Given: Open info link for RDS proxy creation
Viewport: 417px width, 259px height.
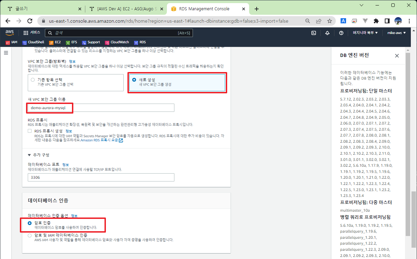Looking at the screenshot, I should [x=69, y=131].
